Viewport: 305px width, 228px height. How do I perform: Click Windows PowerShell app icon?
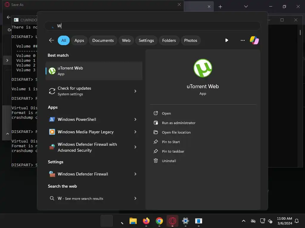tap(52, 119)
